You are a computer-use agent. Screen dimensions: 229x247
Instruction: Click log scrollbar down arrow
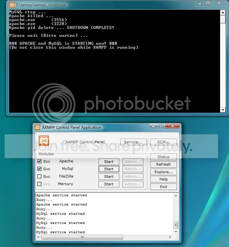pyautogui.click(x=176, y=232)
